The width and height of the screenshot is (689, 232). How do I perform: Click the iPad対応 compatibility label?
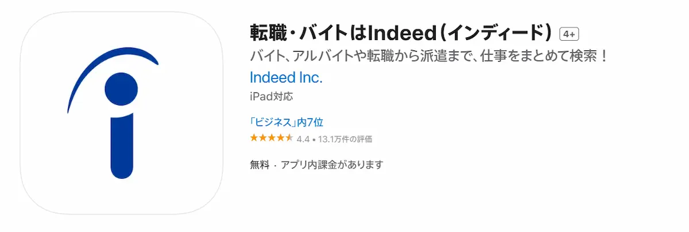coord(271,96)
